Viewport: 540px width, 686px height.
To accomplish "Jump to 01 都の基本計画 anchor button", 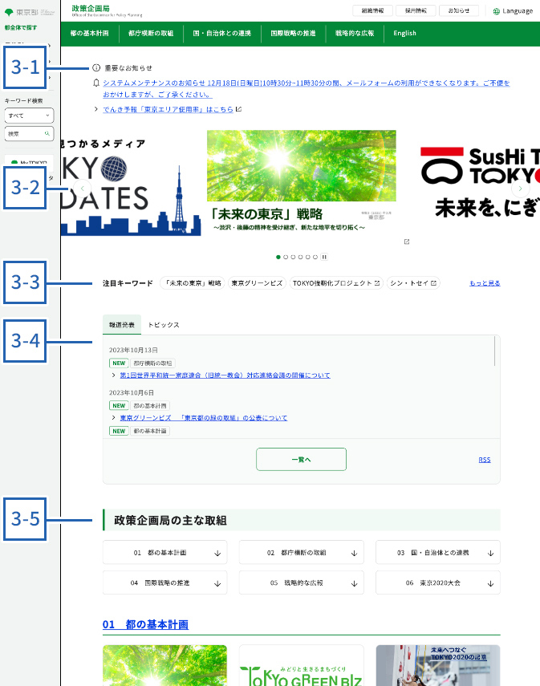I will [165, 553].
